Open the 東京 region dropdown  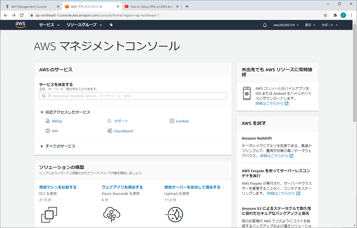coord(310,25)
